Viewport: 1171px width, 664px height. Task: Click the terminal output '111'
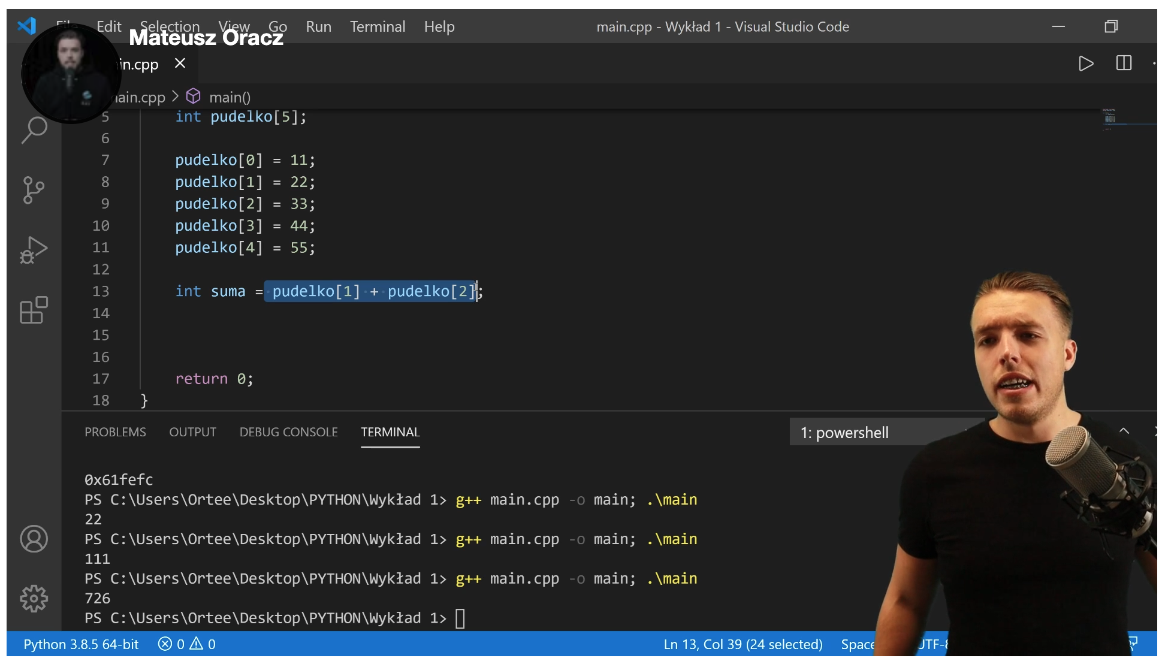pyautogui.click(x=97, y=559)
